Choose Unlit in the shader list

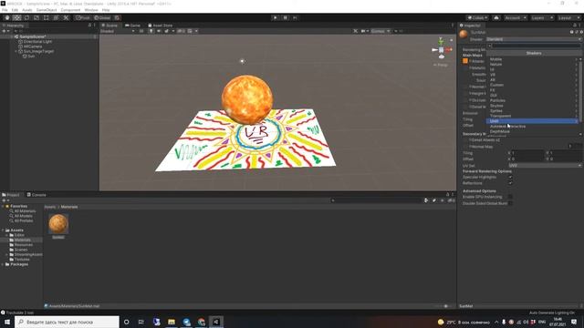[x=532, y=121]
